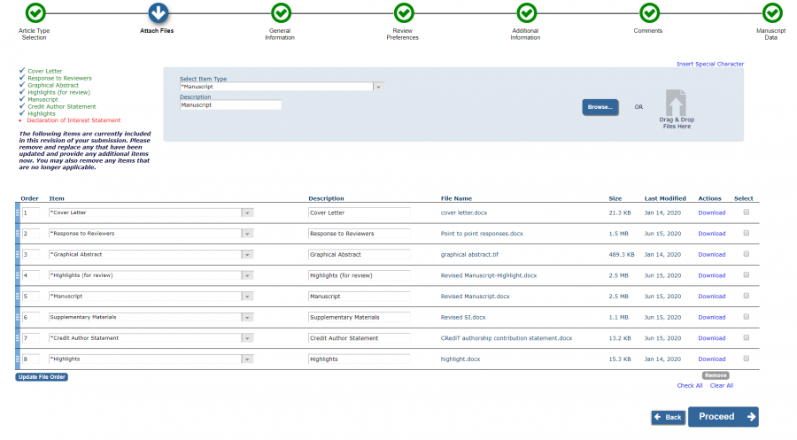Click the Drag & Drop Files upload icon
Viewport: 797px width, 440px height.
676,104
